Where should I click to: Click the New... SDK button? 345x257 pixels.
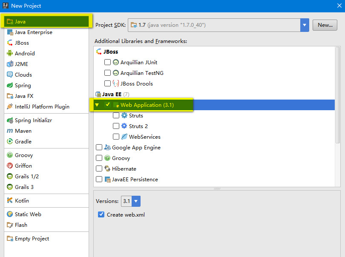pos(325,25)
